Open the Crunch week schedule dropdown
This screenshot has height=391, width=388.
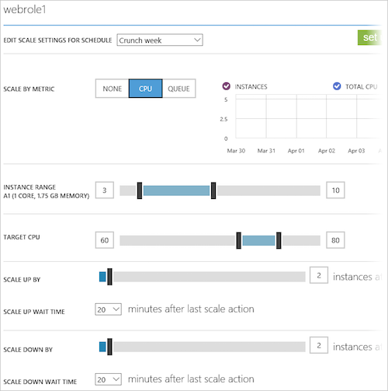coord(160,40)
